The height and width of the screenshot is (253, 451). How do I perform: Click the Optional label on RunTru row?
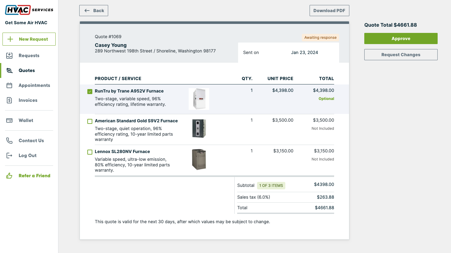(326, 99)
